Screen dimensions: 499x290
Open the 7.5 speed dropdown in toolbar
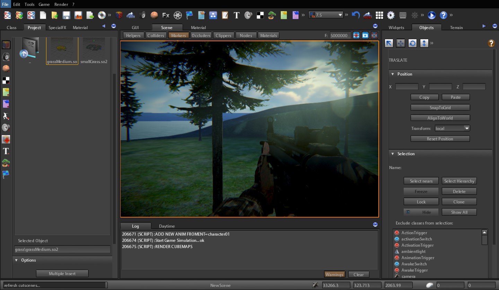326,15
